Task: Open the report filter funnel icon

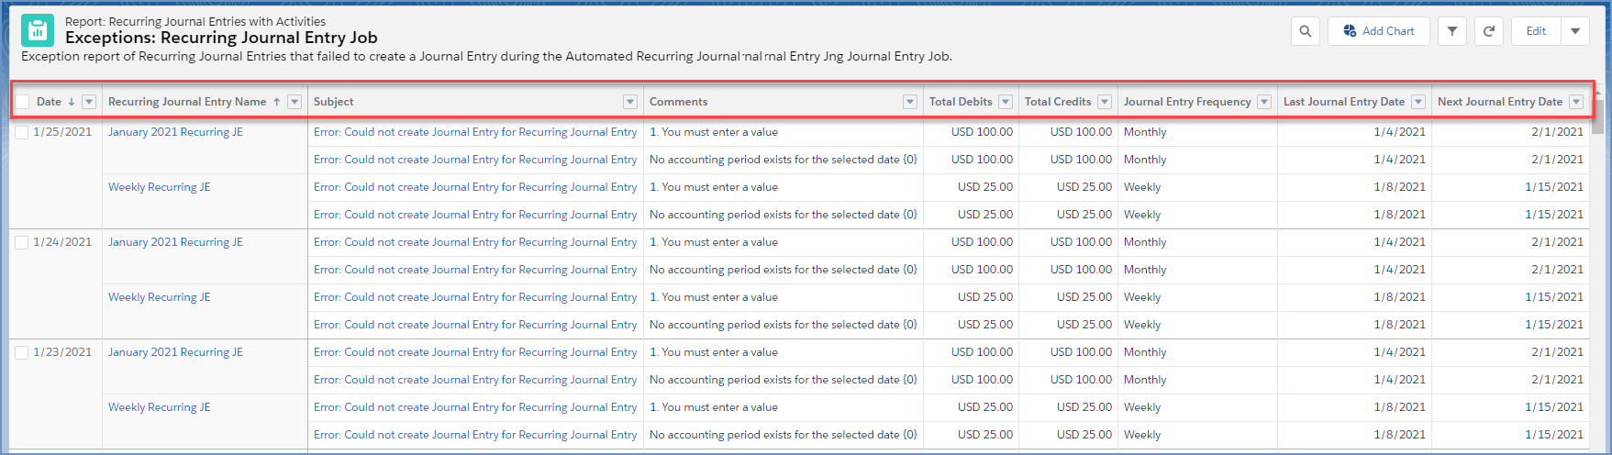Action: (1451, 31)
